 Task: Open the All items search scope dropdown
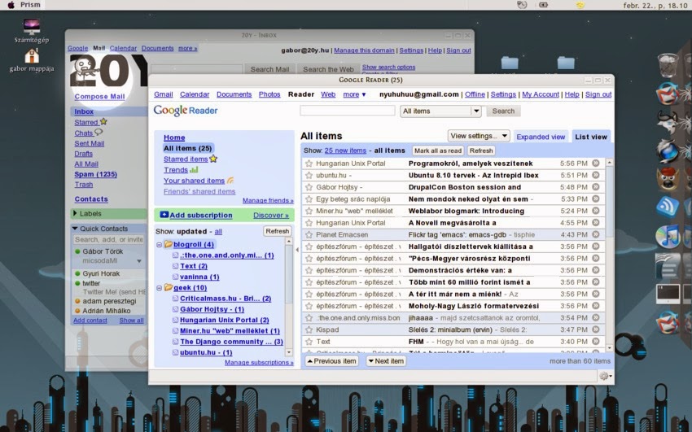pyautogui.click(x=440, y=111)
